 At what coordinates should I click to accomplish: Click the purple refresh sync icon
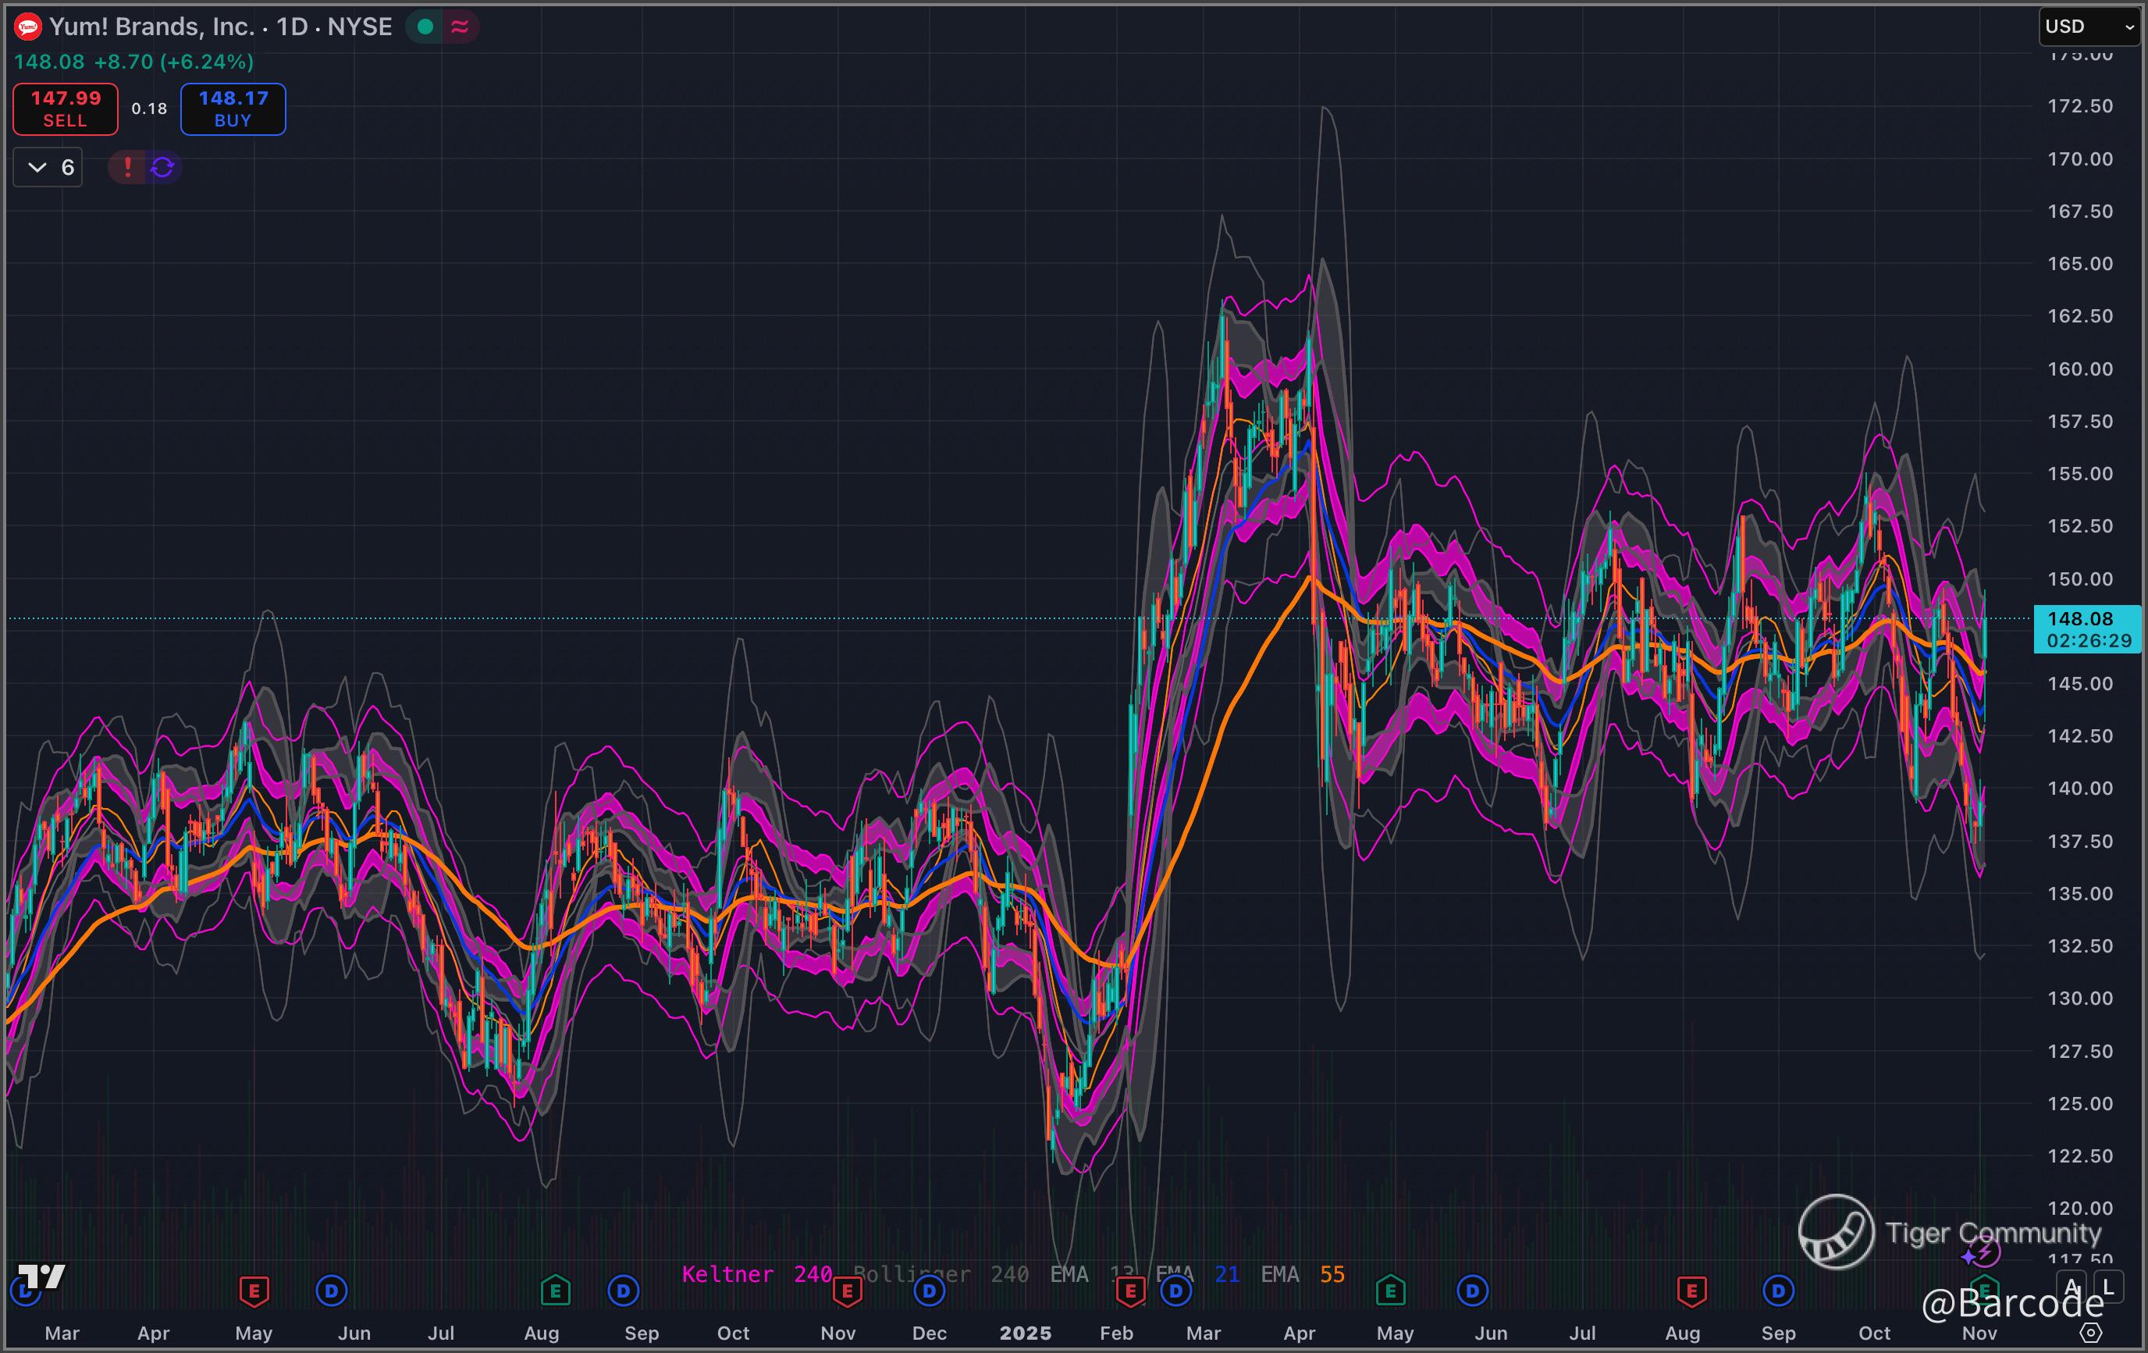[162, 167]
